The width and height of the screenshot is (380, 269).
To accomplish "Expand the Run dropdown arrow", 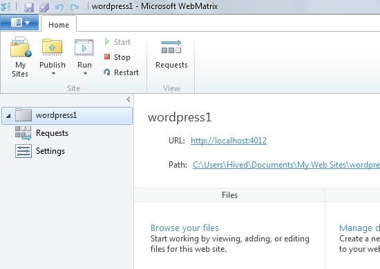I will click(x=85, y=73).
